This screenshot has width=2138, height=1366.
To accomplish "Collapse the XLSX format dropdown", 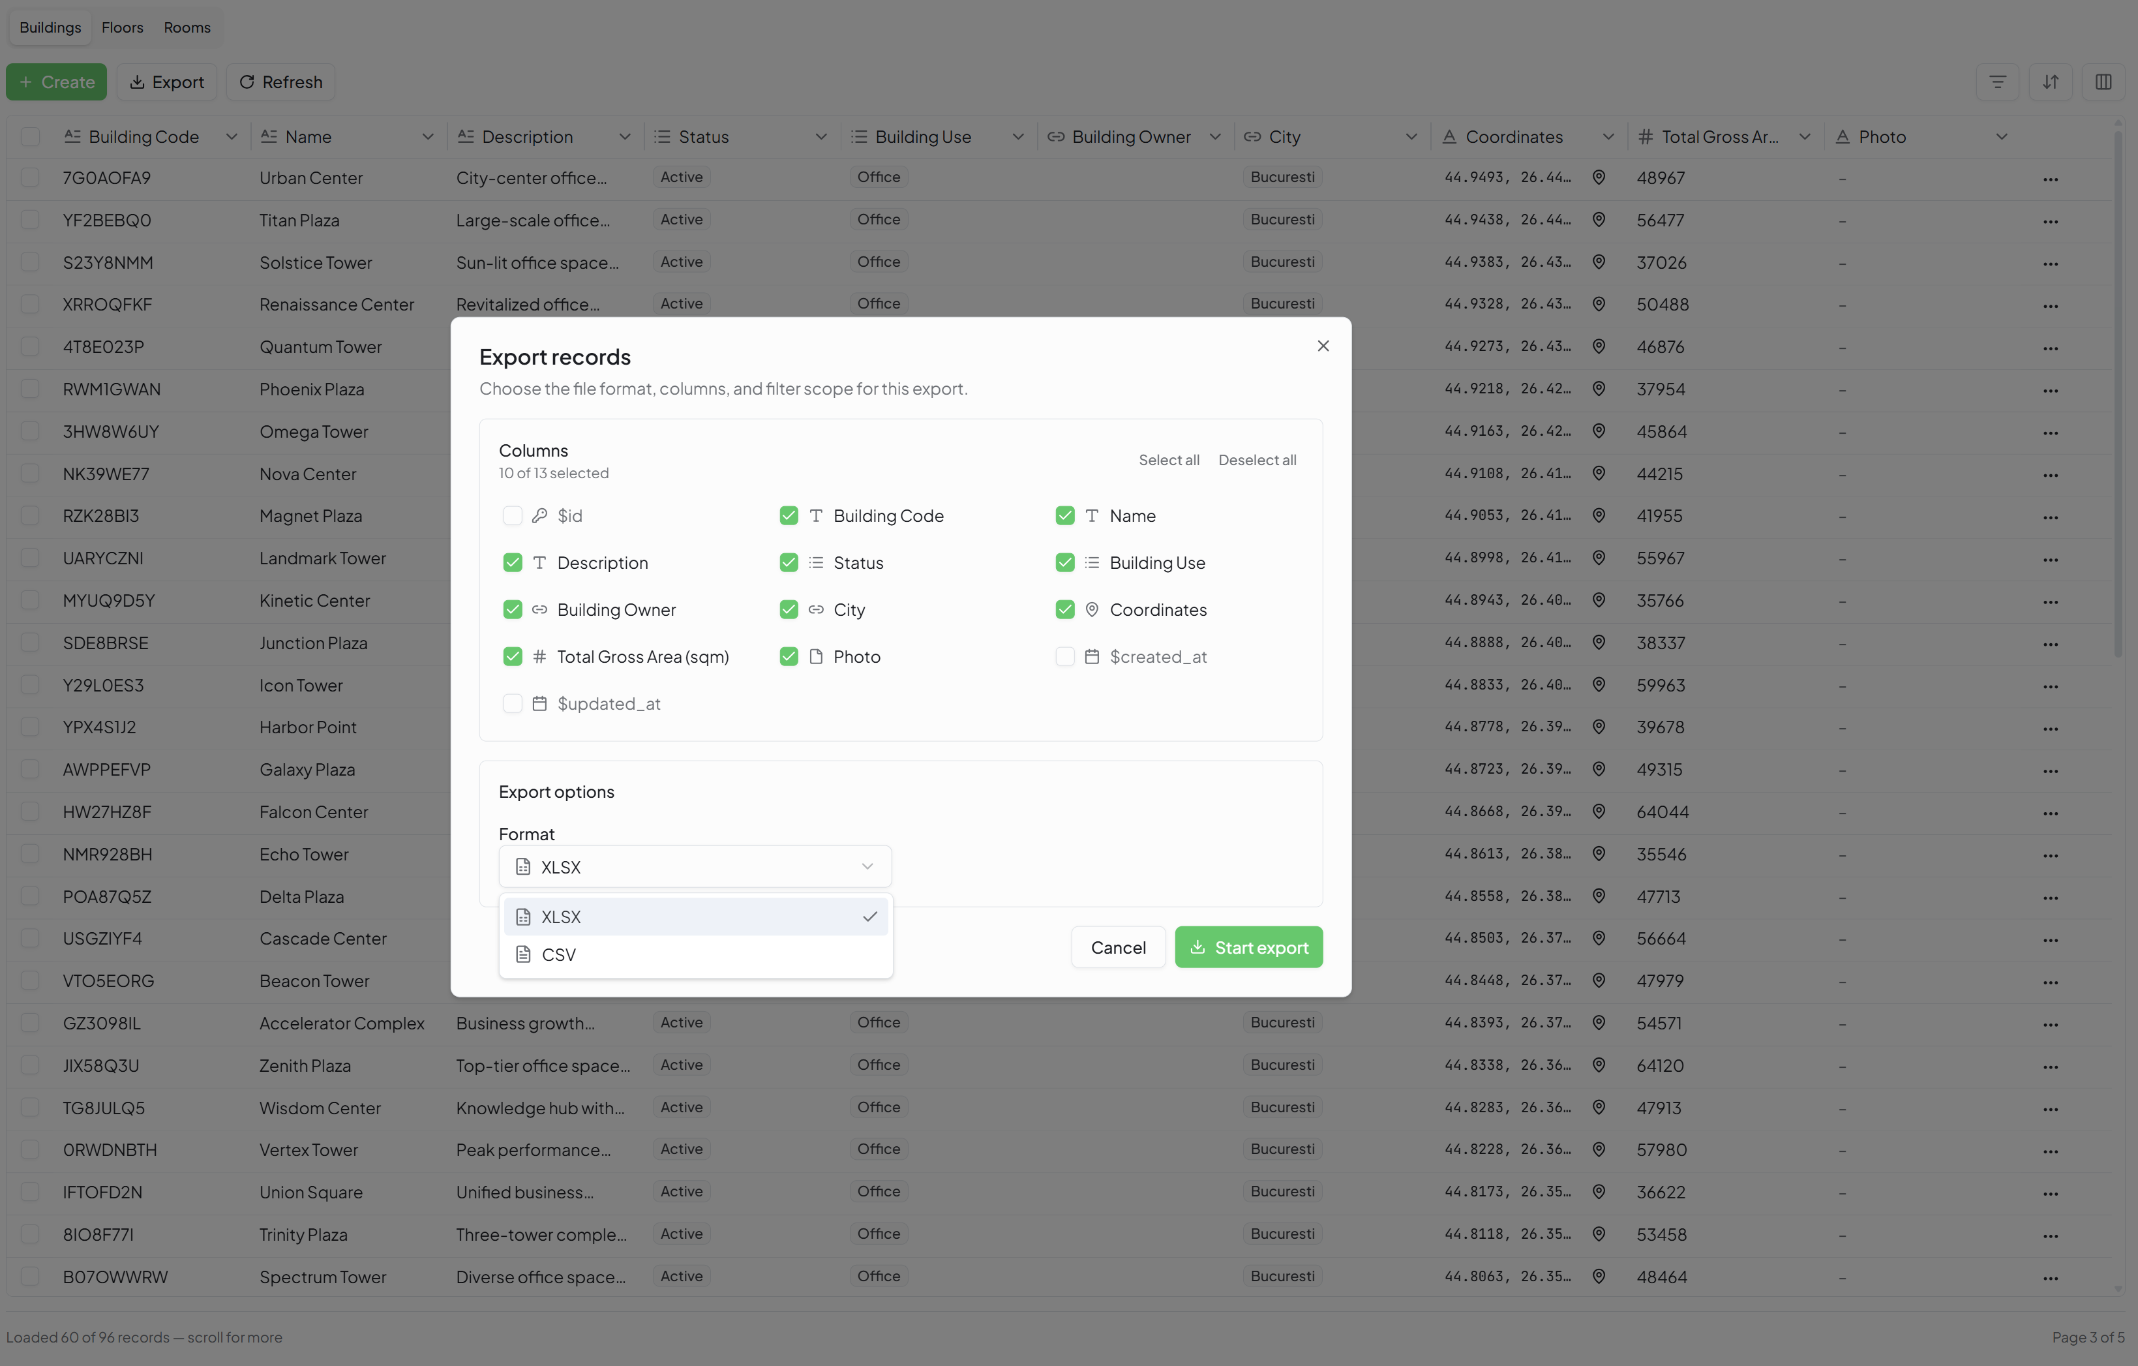I will click(695, 867).
